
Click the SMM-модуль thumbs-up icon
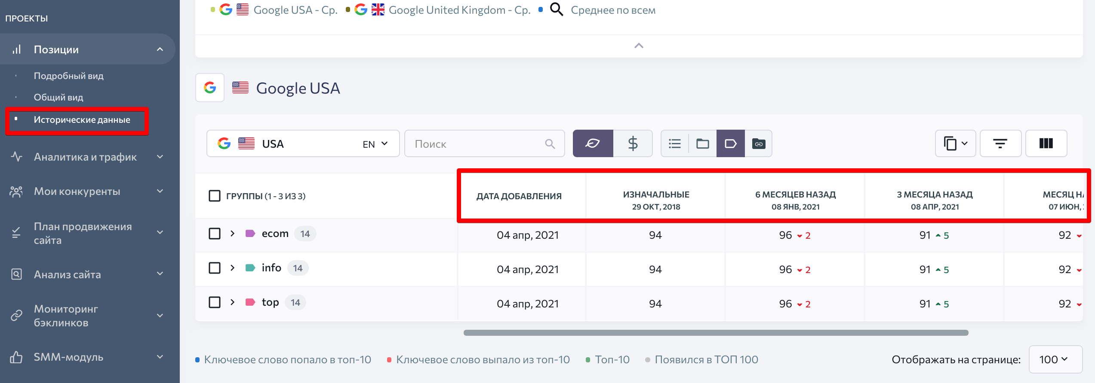[x=16, y=357]
